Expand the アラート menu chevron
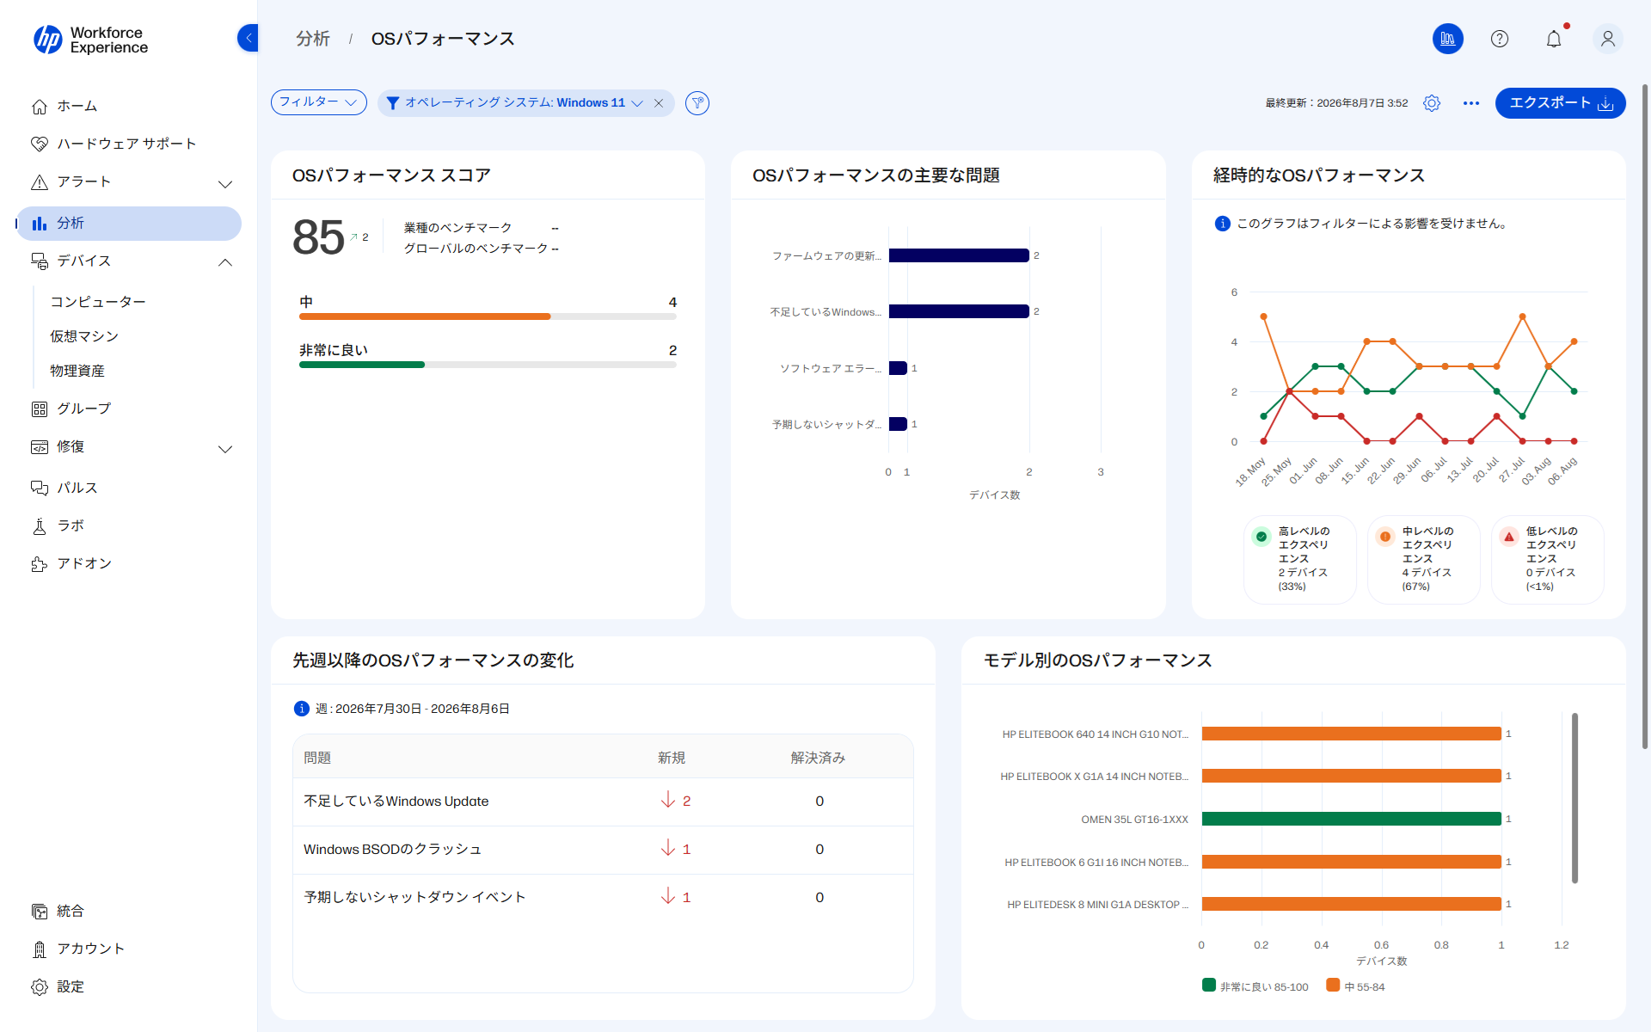Screen dimensions: 1651x1032 point(225,183)
